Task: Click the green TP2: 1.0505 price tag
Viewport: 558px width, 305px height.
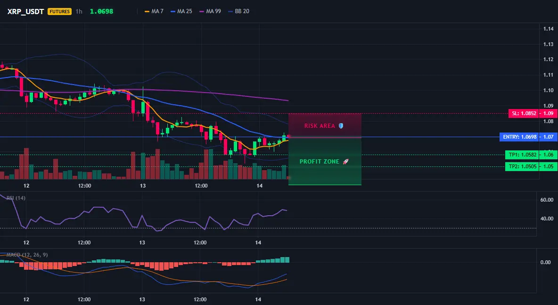Action: 522,166
